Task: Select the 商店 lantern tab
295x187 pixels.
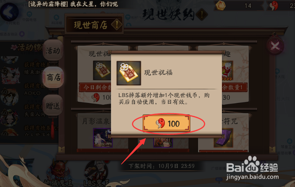Action: coord(53,77)
